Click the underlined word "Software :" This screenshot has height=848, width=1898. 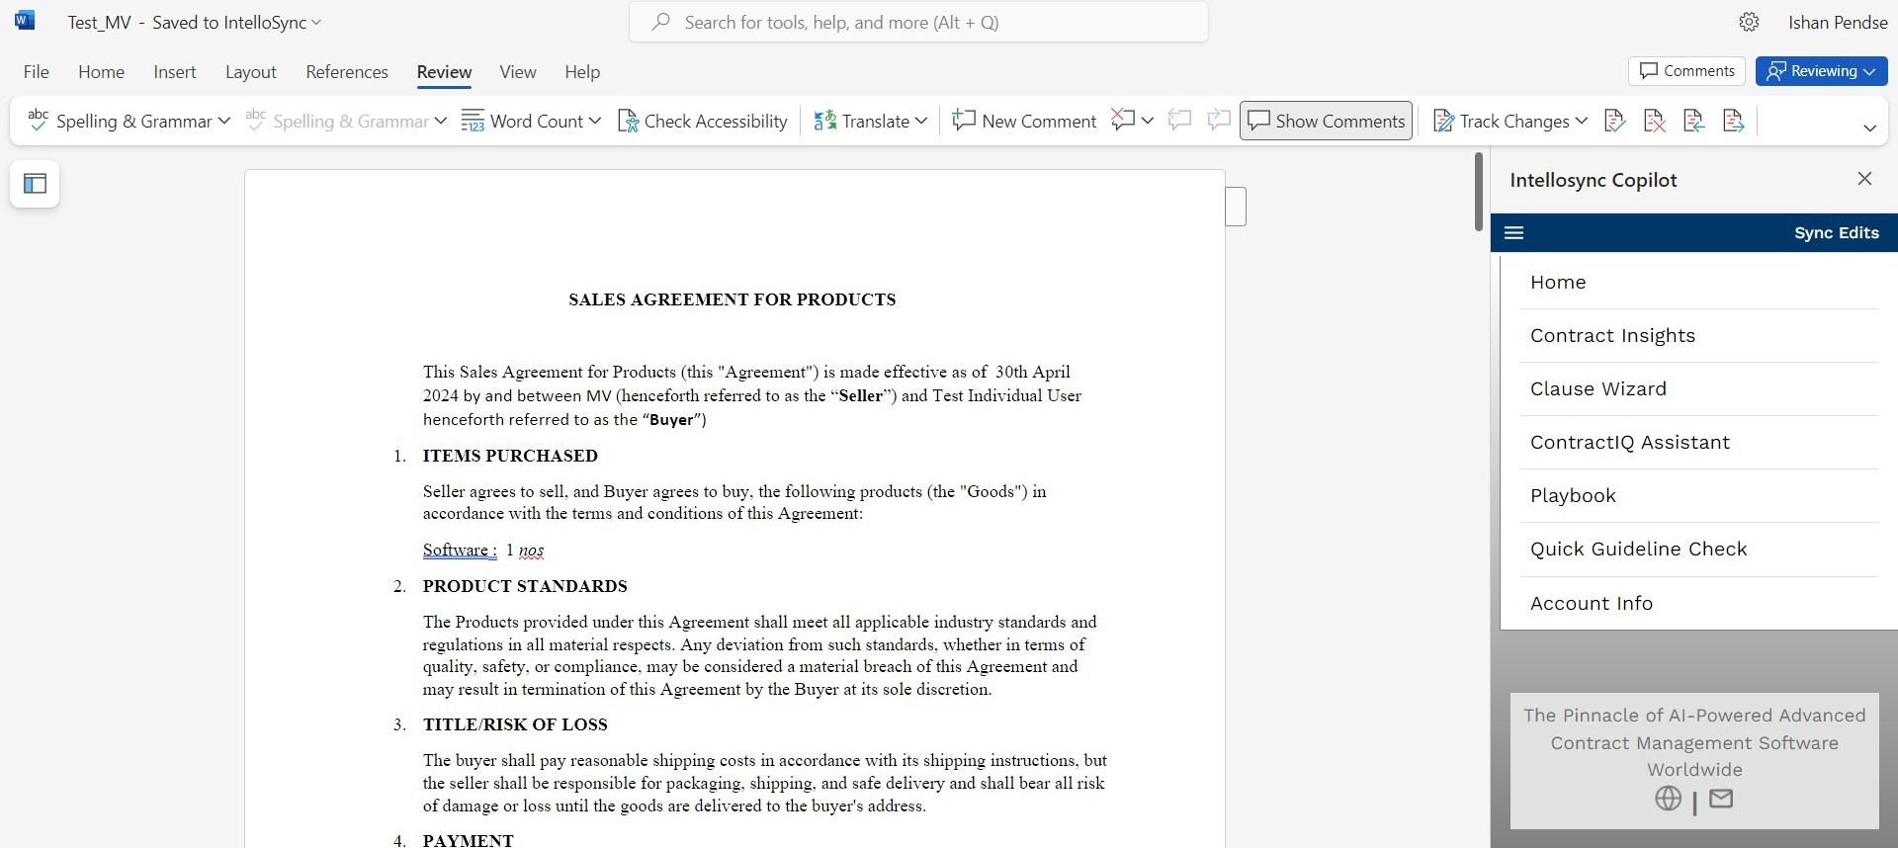point(460,551)
